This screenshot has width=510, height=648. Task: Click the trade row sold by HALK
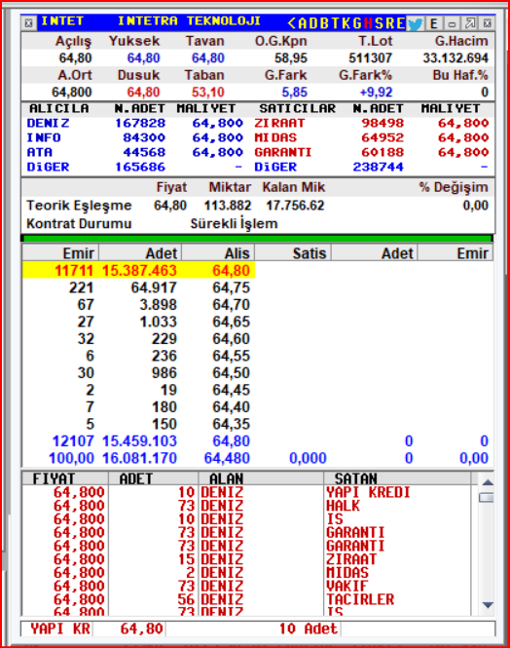(x=246, y=506)
